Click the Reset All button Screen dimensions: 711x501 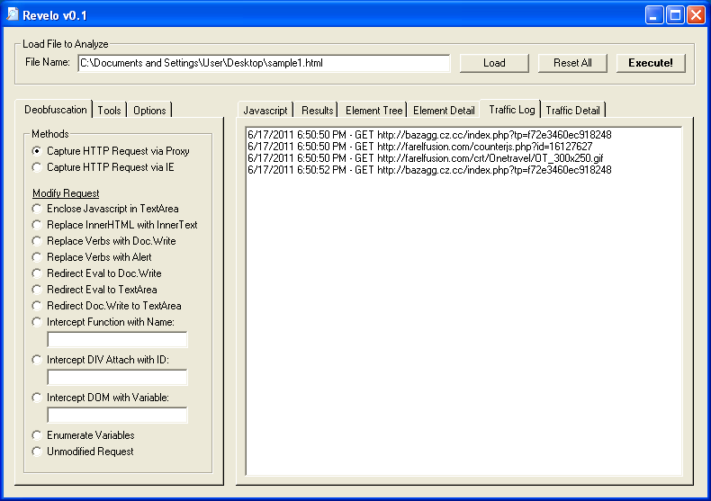(572, 63)
